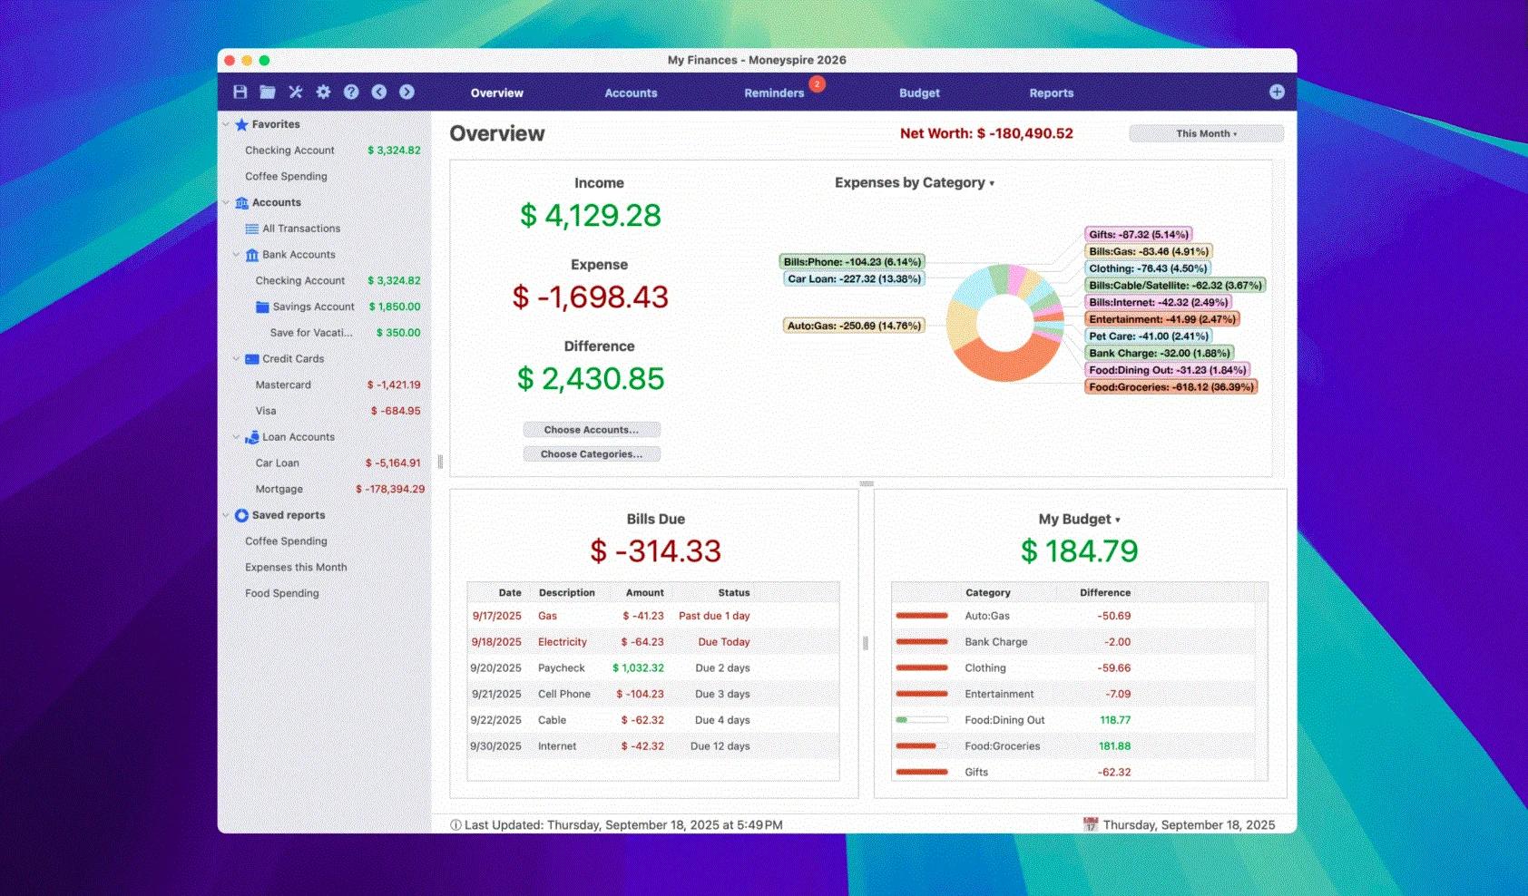This screenshot has width=1528, height=896.
Task: Open settings gear icon in toolbar
Action: pos(323,92)
